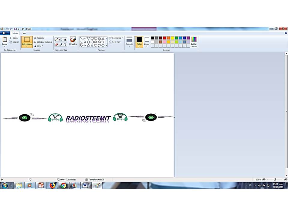The height and width of the screenshot is (216, 288).
Task: Open the quick access toolbar customize arrow
Action: pos(19,29)
